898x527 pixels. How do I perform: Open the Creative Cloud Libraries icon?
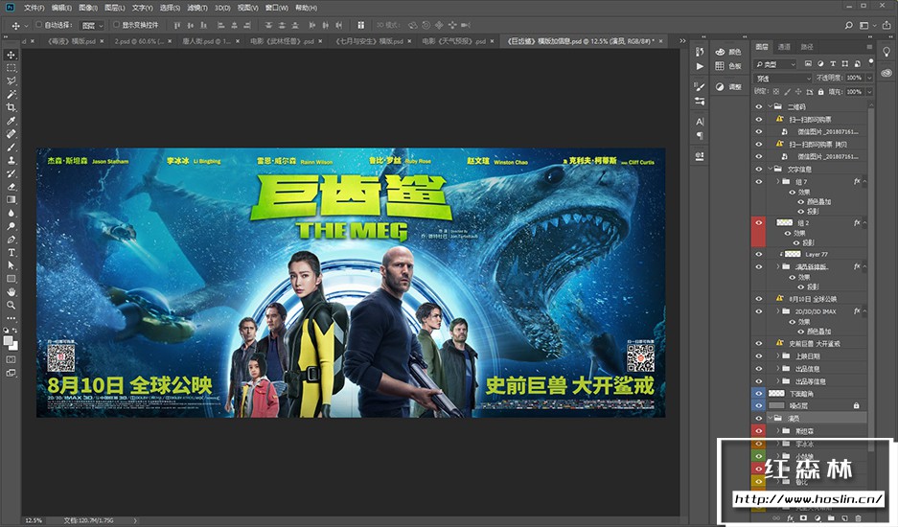click(886, 73)
